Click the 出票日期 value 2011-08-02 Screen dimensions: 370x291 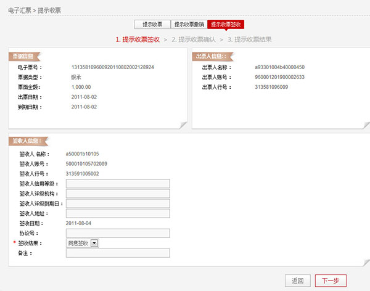pos(84,97)
